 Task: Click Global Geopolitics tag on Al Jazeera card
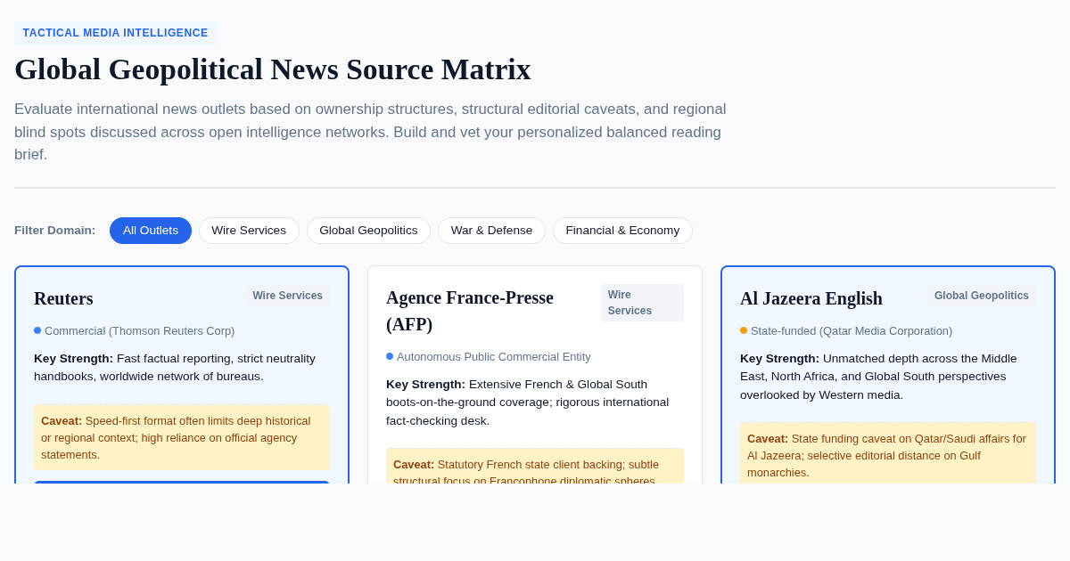982,296
